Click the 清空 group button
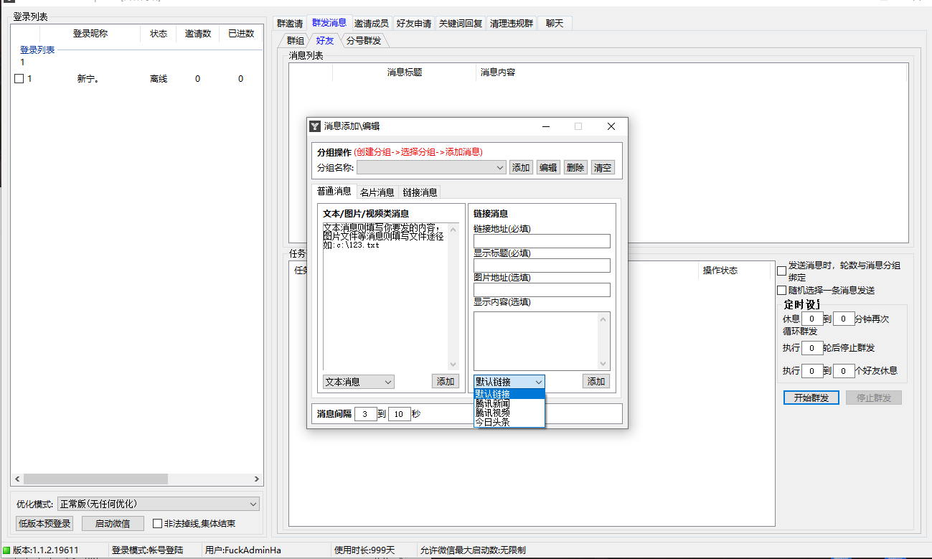Screen dimensions: 932x559 click(x=603, y=167)
